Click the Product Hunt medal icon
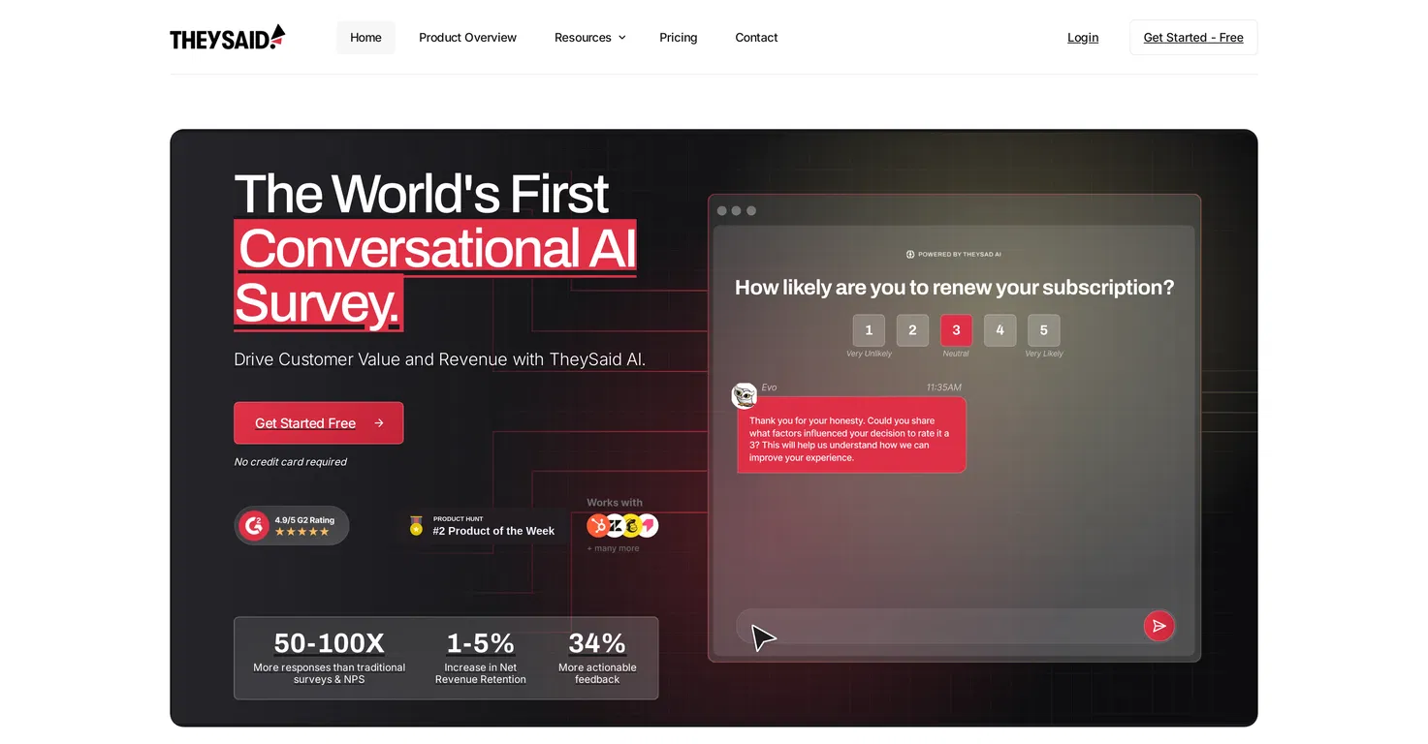Viewport: 1428px width, 744px height. (416, 525)
